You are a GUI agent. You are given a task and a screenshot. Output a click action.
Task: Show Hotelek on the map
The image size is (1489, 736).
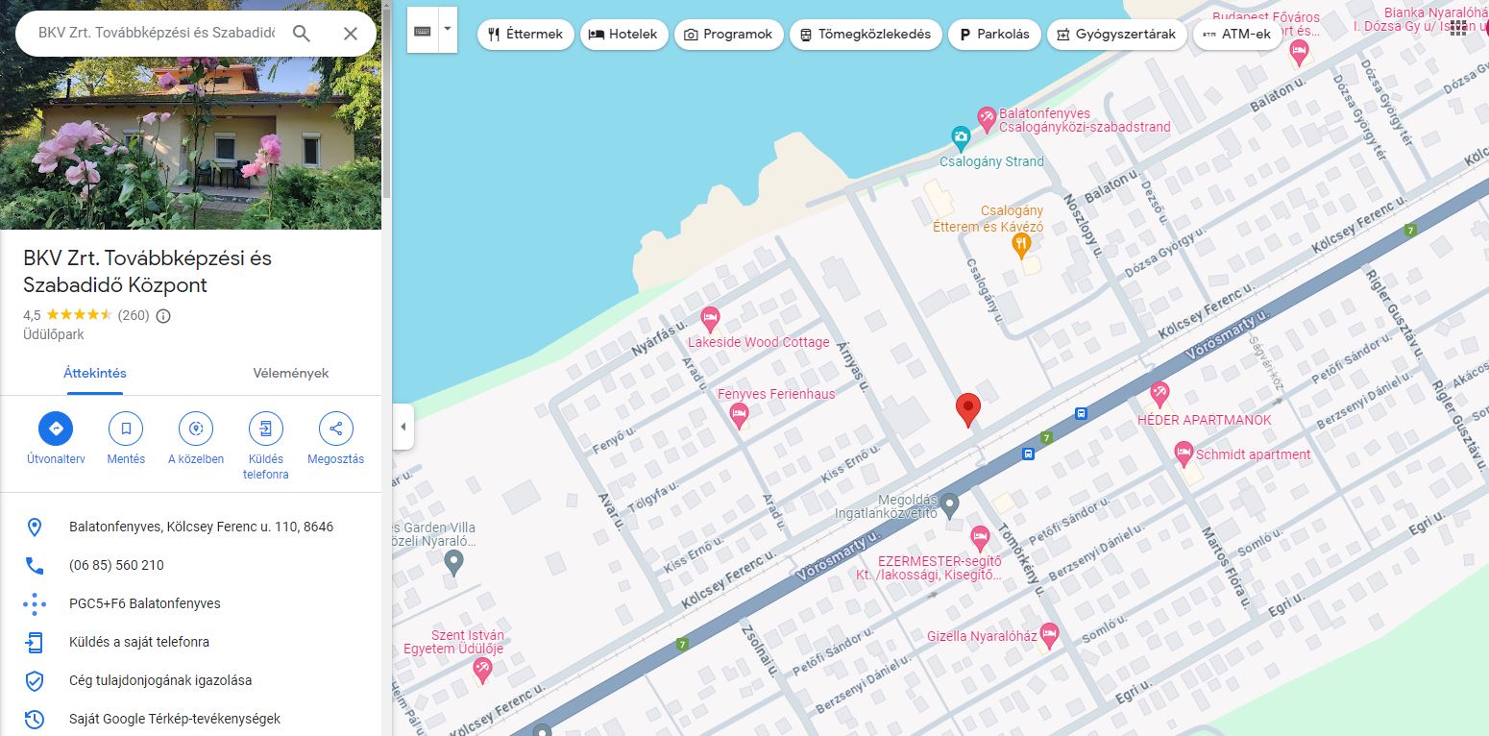(x=623, y=34)
